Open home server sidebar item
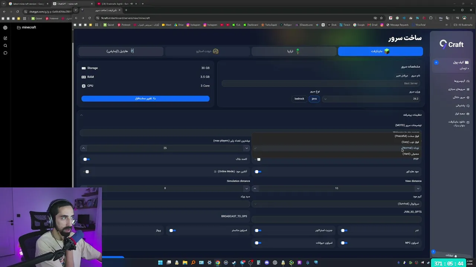 tap(461, 97)
